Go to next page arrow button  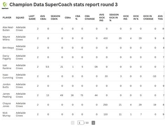[93, 123]
